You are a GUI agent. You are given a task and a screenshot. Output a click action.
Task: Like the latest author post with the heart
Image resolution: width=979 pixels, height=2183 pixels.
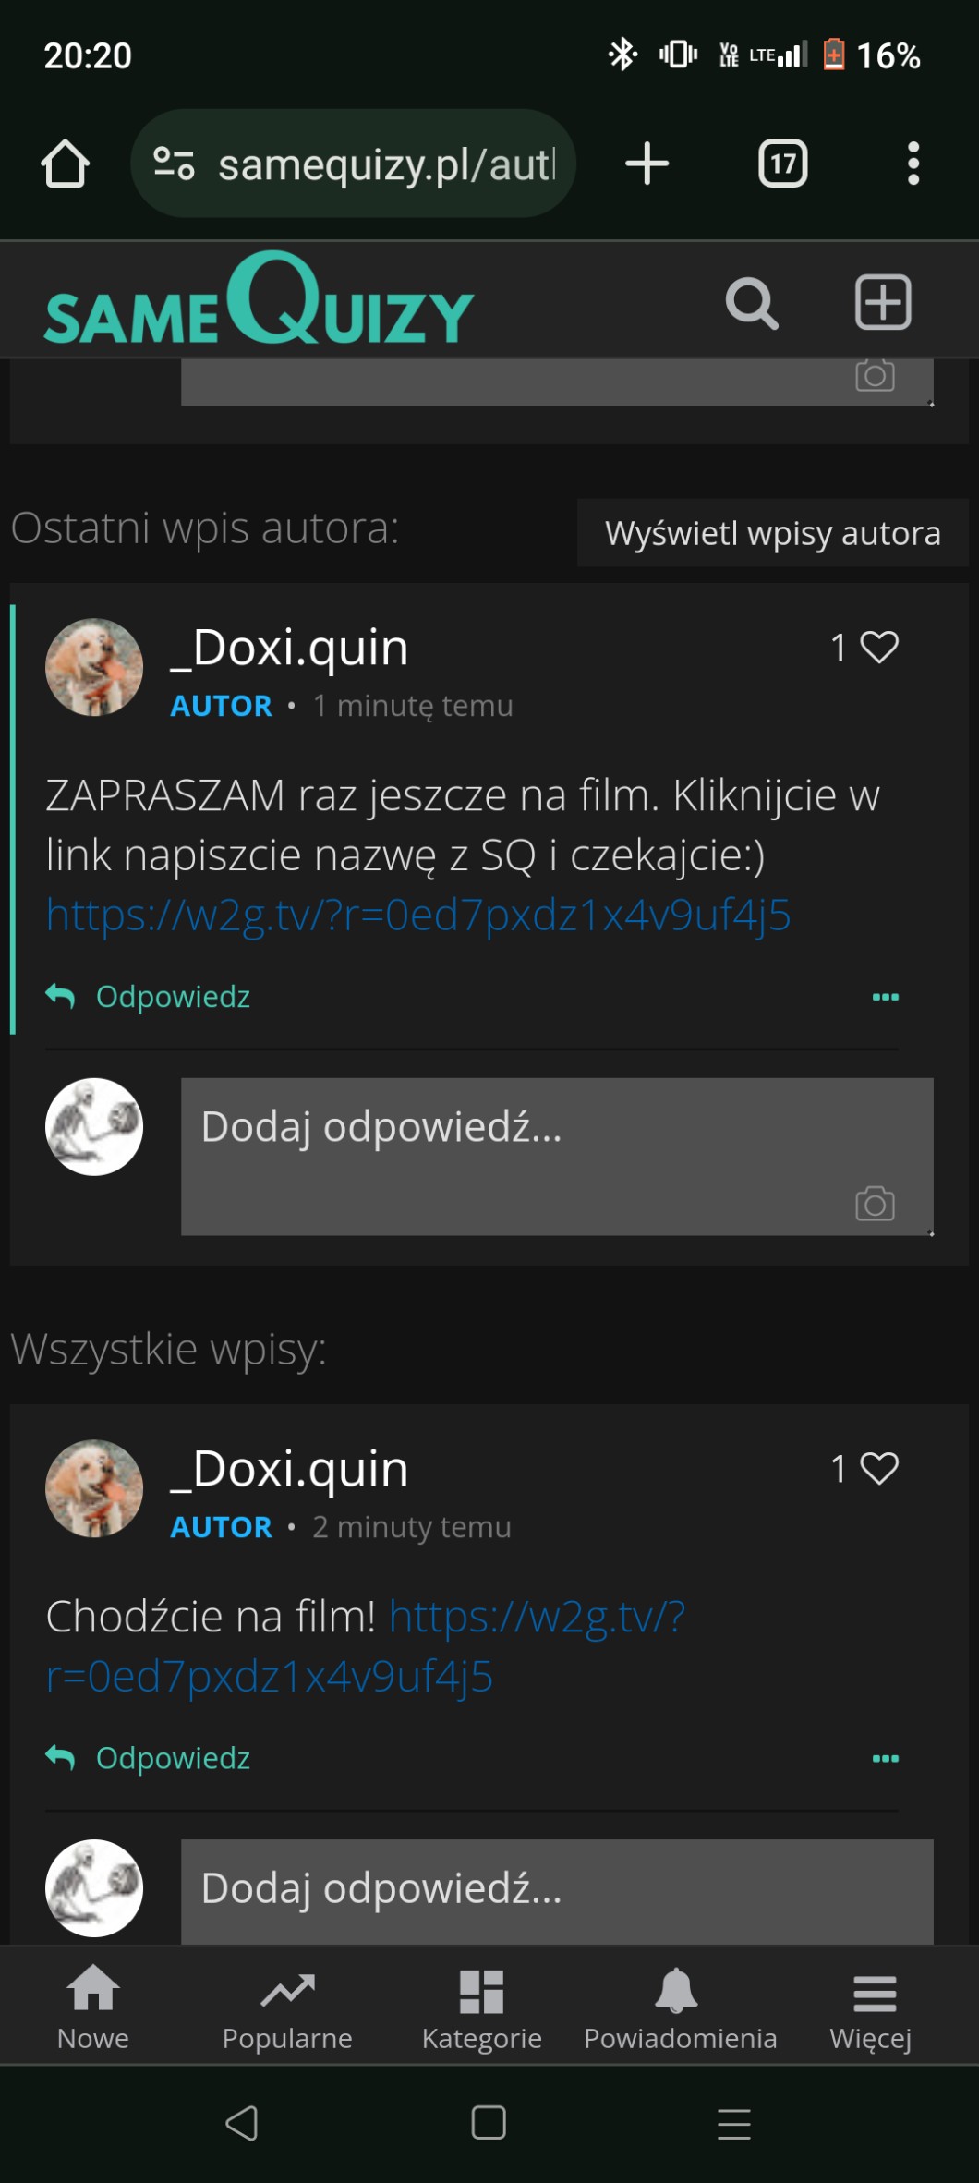pos(878,647)
